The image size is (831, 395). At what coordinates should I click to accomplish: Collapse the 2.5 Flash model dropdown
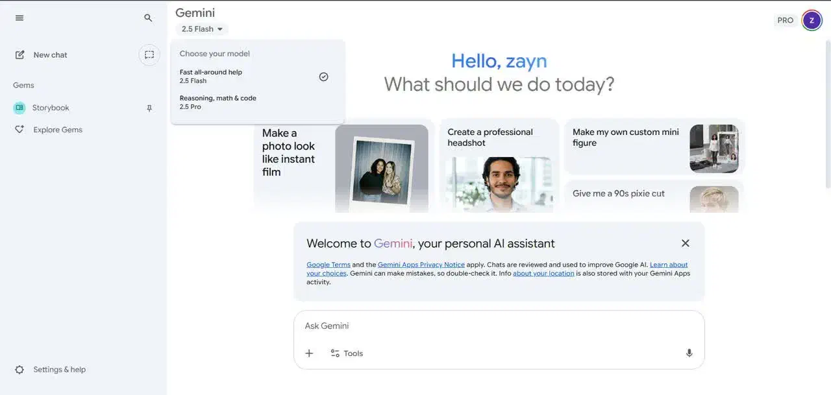coord(202,29)
